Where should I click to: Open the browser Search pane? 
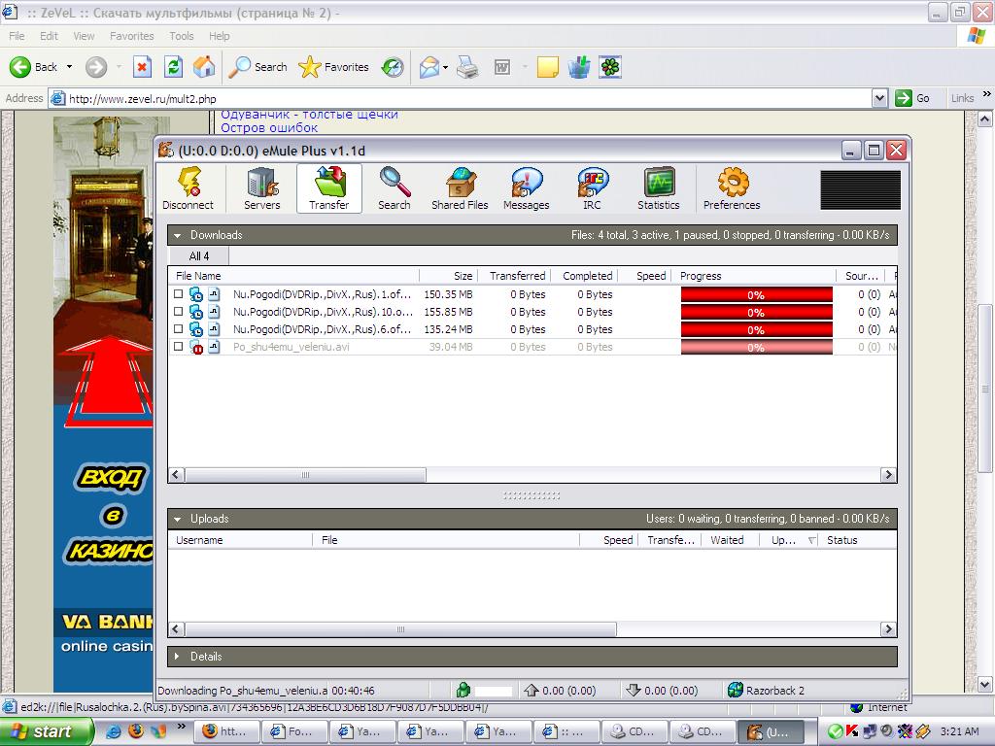[257, 67]
